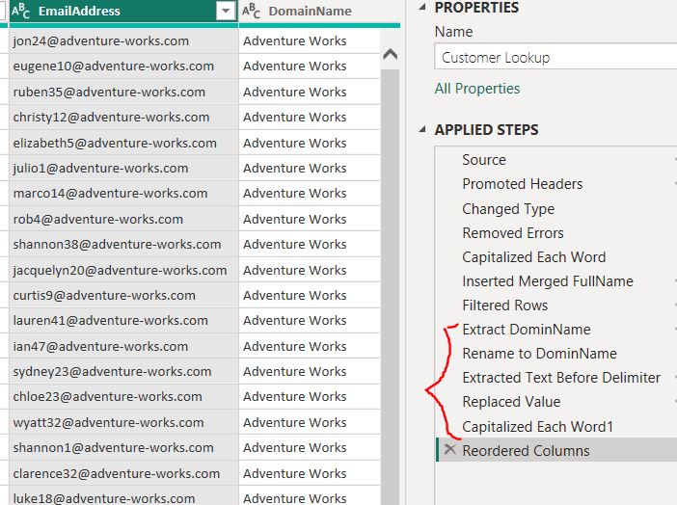Select the Extracted Text Before Delimiter step
The width and height of the screenshot is (677, 505).
[561, 378]
